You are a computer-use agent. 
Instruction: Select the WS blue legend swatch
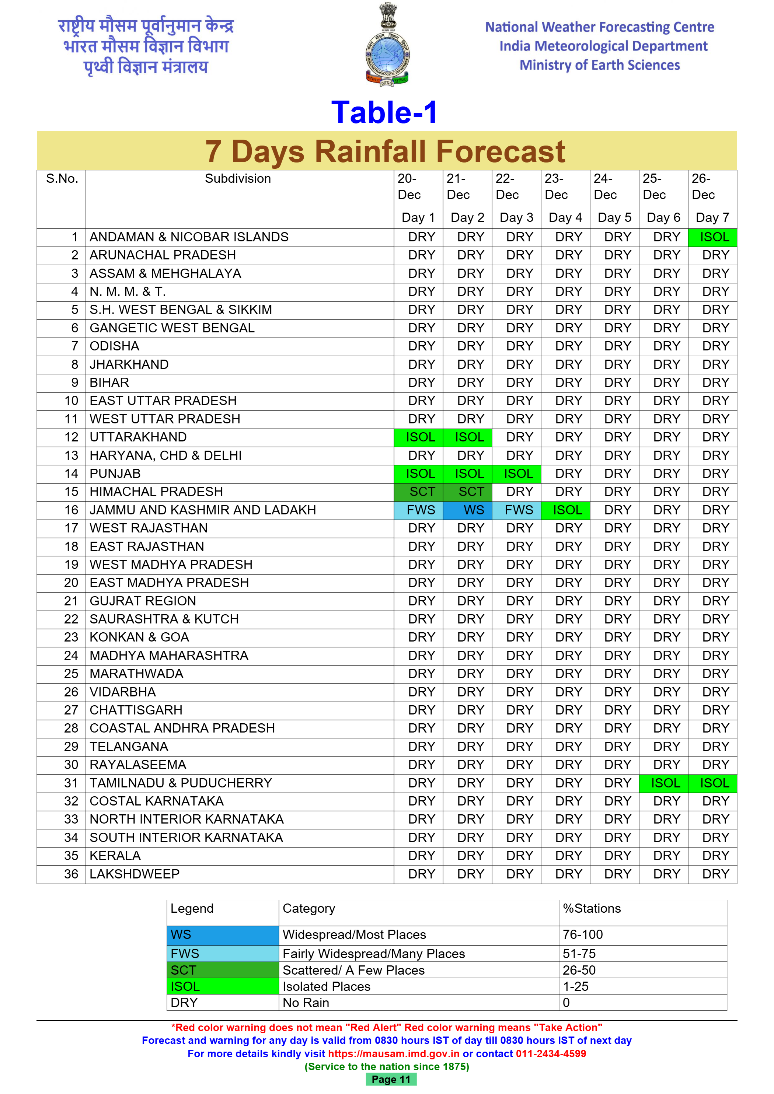click(x=222, y=935)
